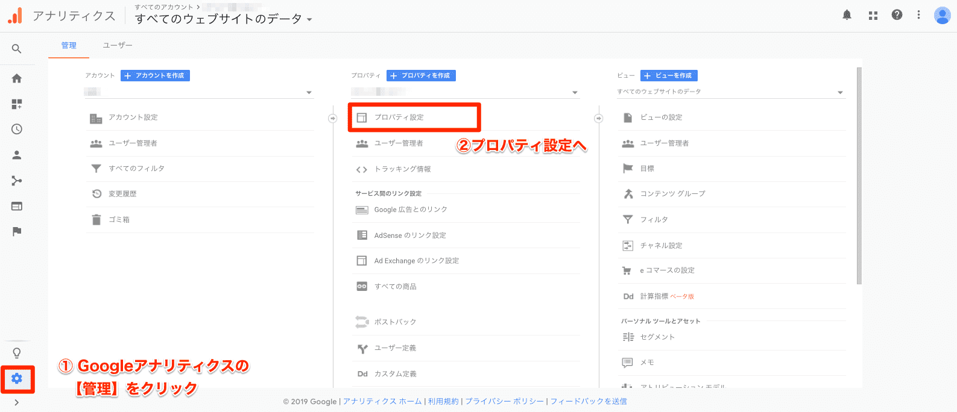Click the アカウントを作成 button
957x412 pixels.
155,75
